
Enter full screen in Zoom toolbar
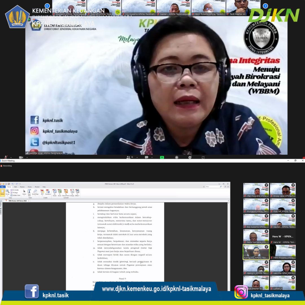(x=203, y=158)
